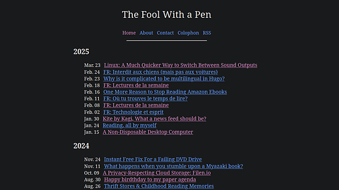Viewport: 339px width, 190px height.
Task: Open the Failing DVD Drive fix post
Action: (153, 159)
